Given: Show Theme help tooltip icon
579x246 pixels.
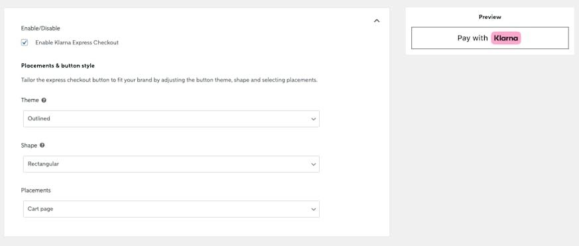Looking at the screenshot, I should (44, 100).
